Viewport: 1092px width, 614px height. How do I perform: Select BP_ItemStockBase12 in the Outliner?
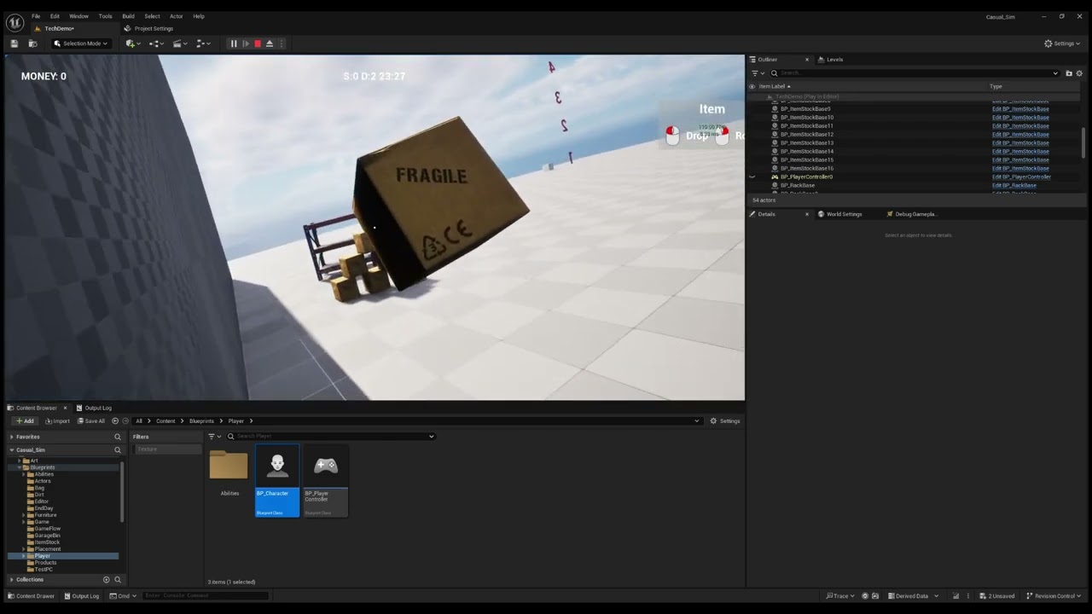[807, 135]
